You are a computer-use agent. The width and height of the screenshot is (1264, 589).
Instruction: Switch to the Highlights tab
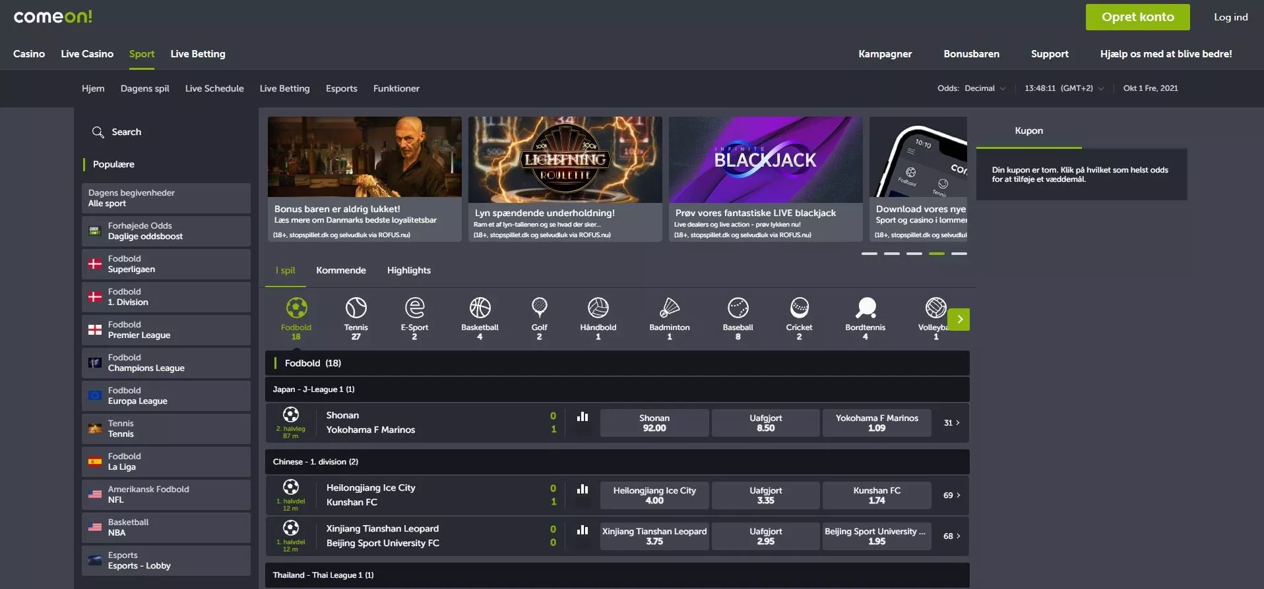coord(409,270)
